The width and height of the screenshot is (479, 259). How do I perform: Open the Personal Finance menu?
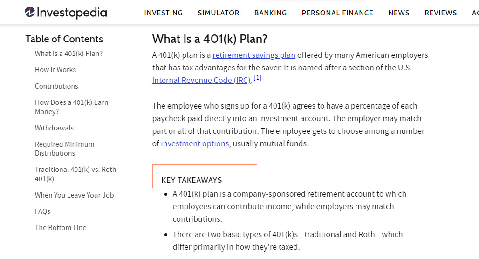tap(337, 13)
